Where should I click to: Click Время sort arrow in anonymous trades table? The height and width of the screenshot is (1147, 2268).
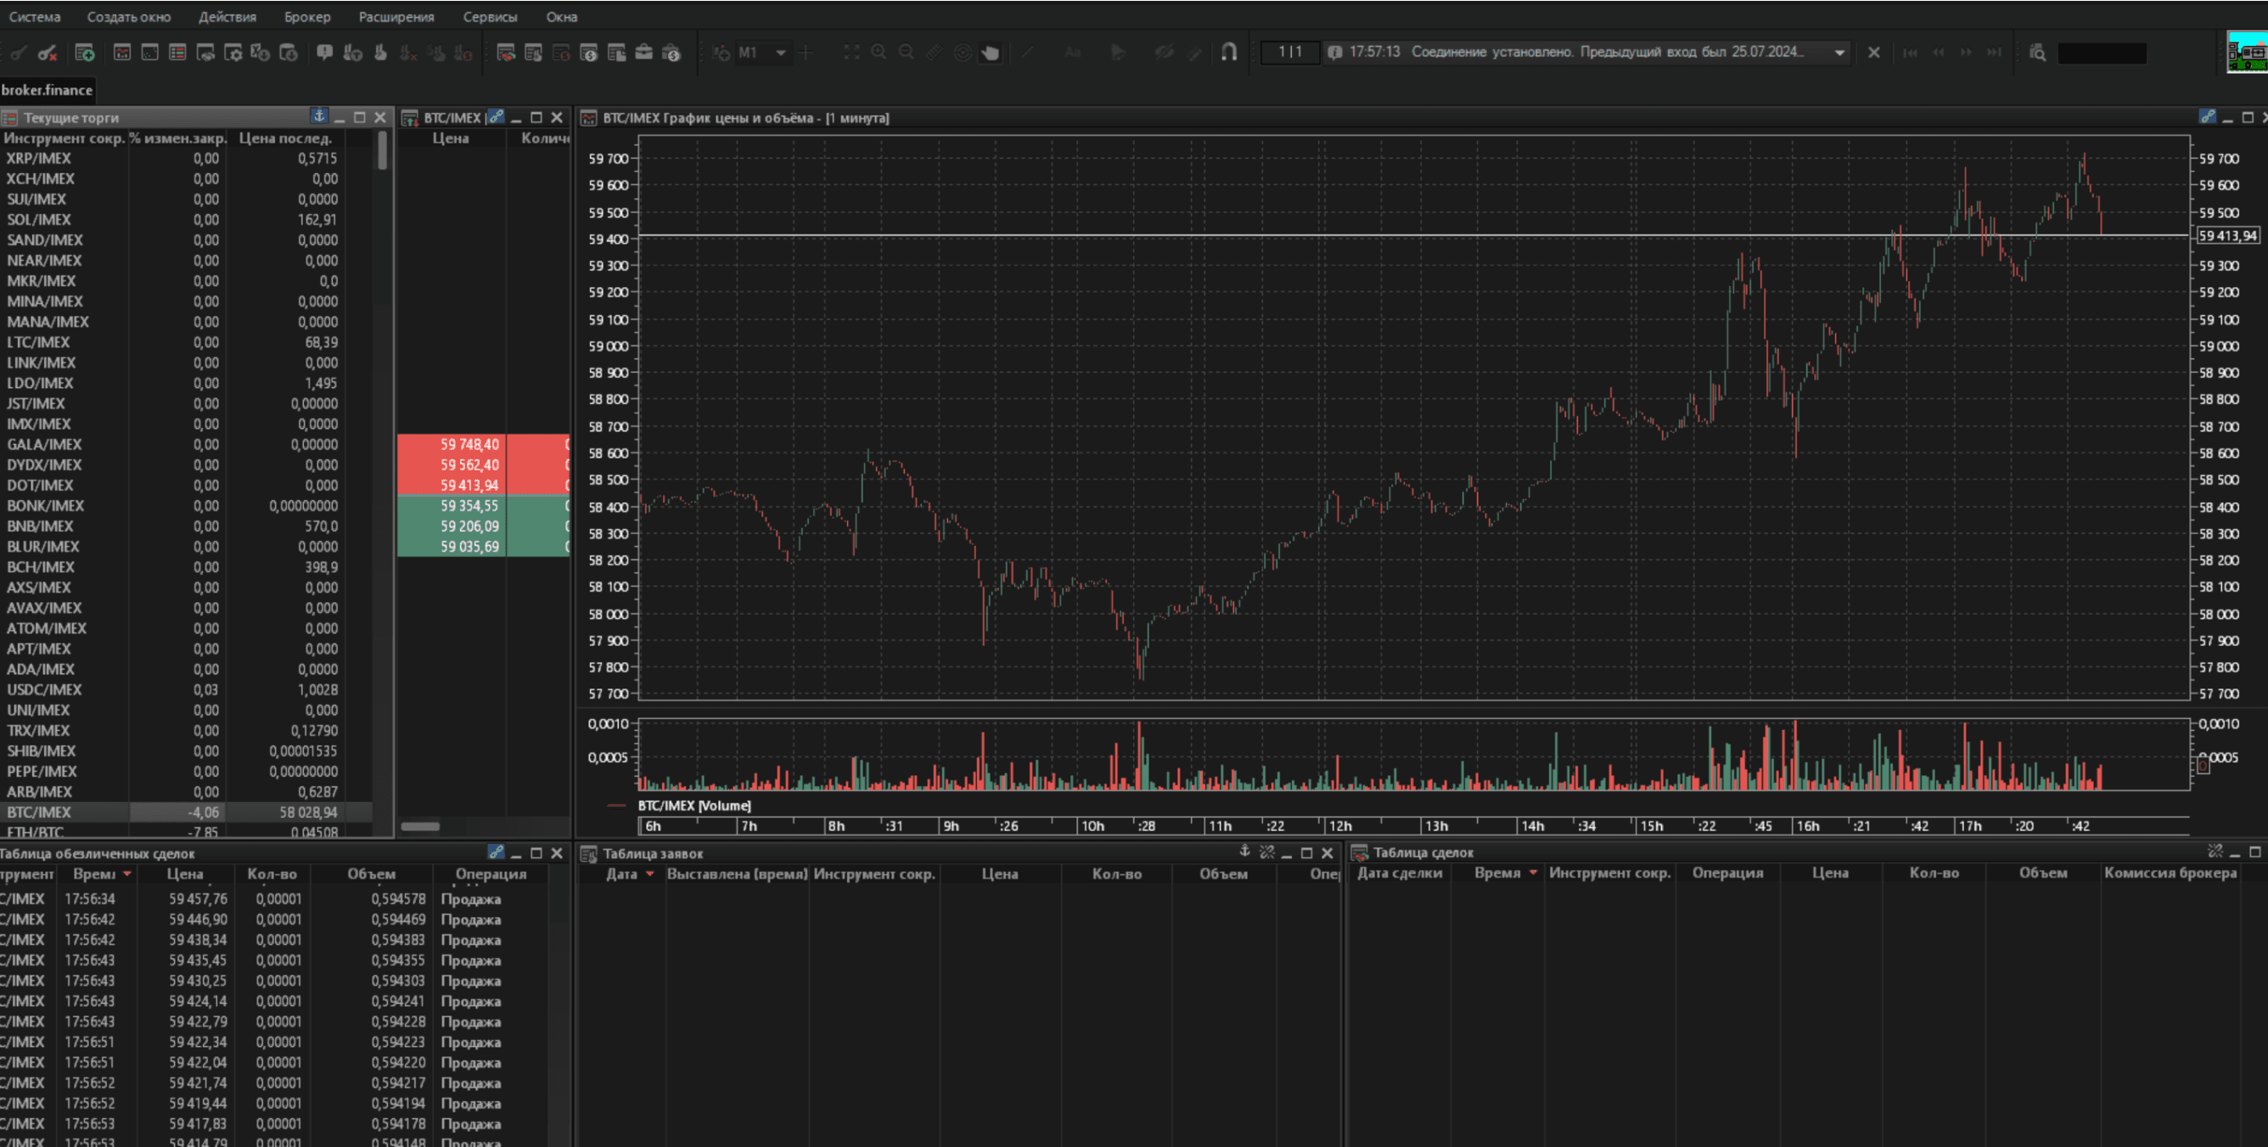click(127, 873)
